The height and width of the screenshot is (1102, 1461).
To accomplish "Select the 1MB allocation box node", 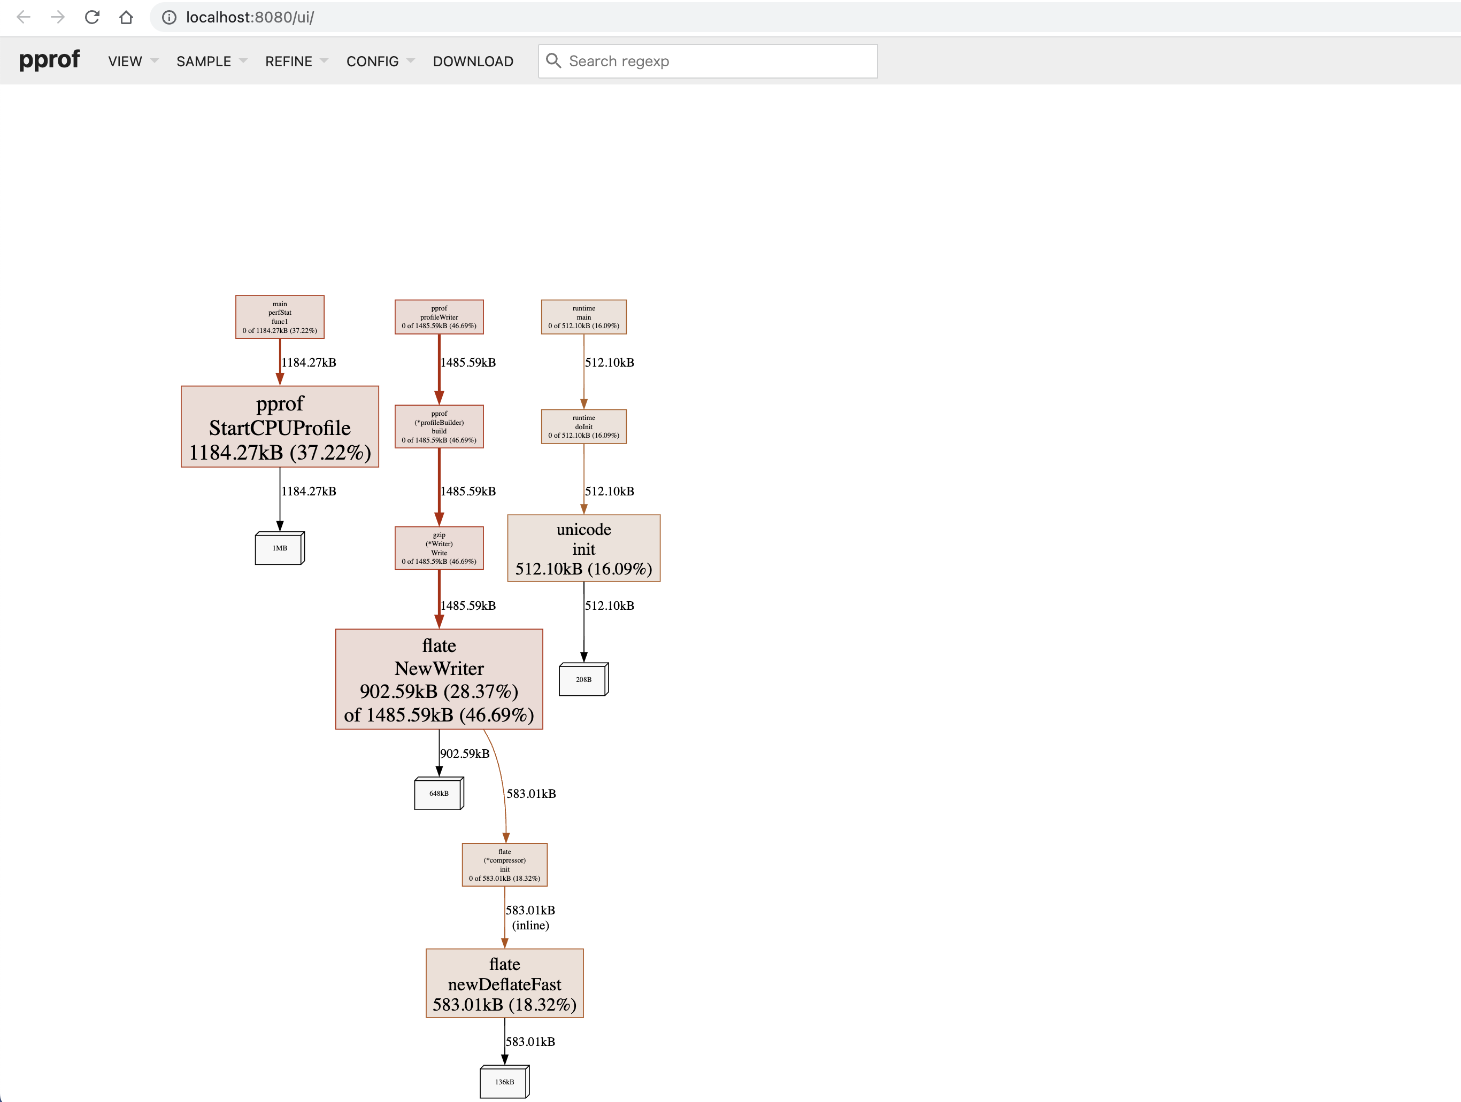I will click(280, 548).
